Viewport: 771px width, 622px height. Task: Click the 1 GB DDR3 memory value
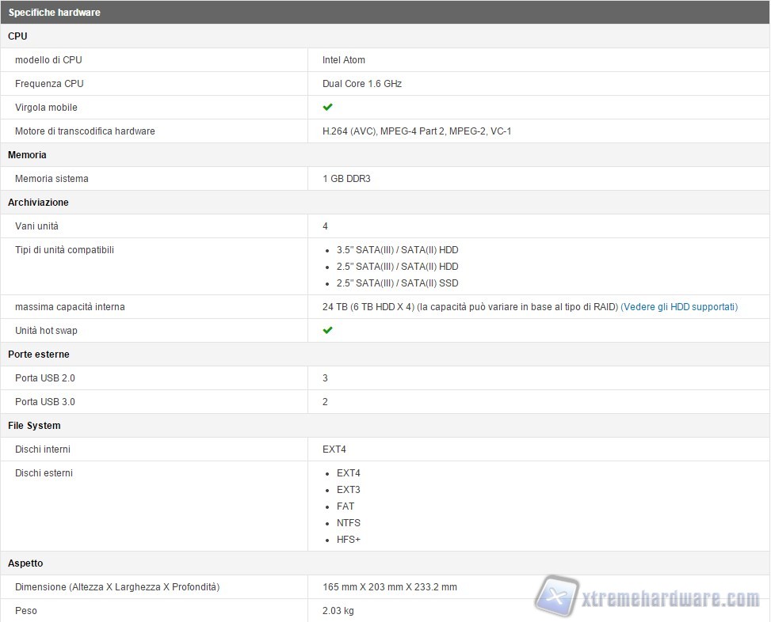[x=346, y=179]
